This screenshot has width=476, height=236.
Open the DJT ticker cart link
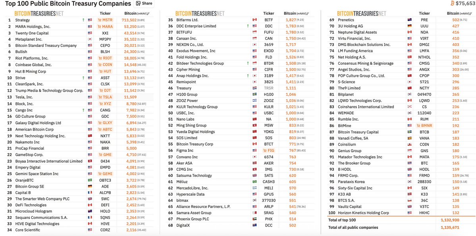[x=105, y=90]
